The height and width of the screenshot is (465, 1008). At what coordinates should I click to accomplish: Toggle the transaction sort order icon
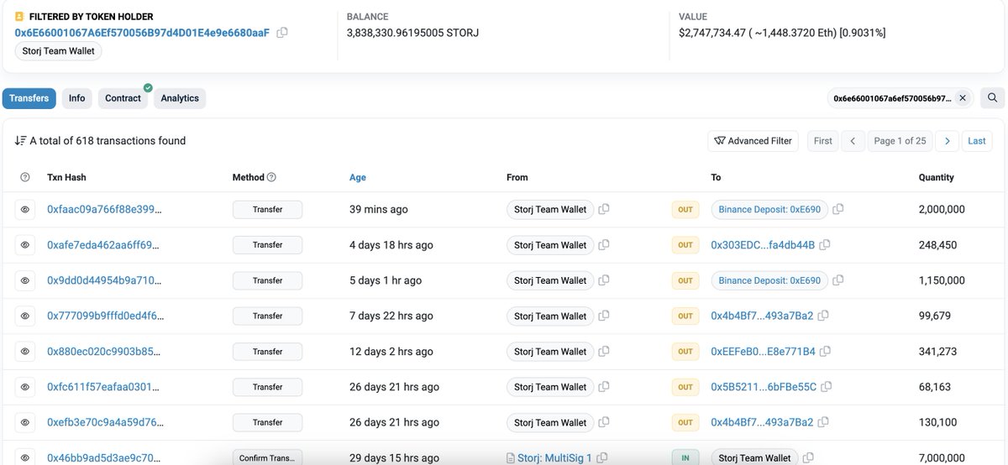20,141
